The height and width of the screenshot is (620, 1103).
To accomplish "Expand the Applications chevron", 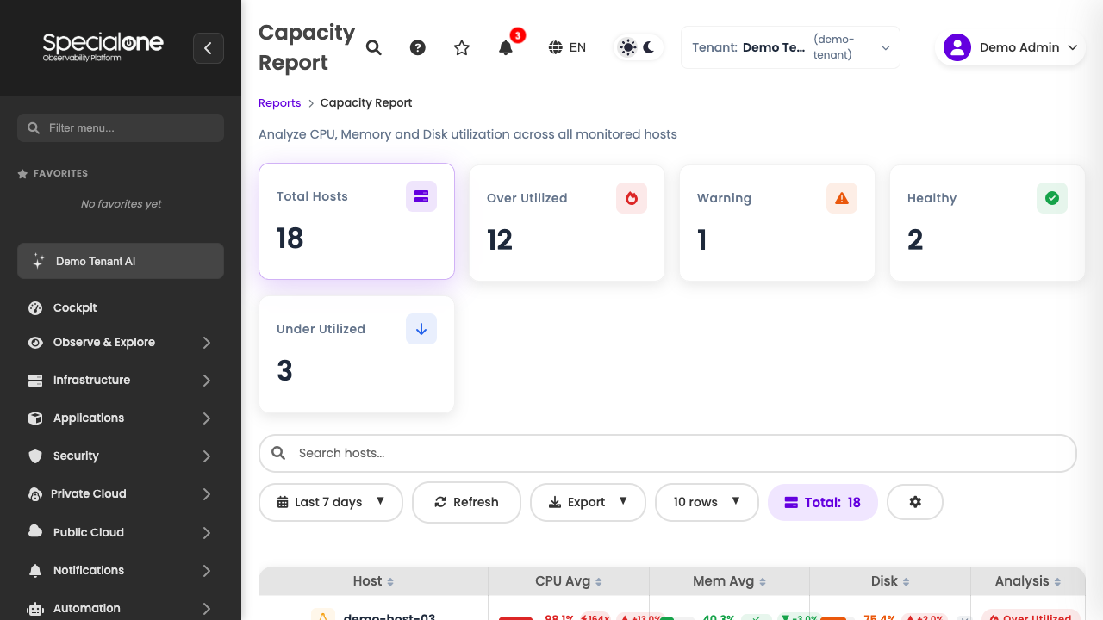I will (207, 418).
